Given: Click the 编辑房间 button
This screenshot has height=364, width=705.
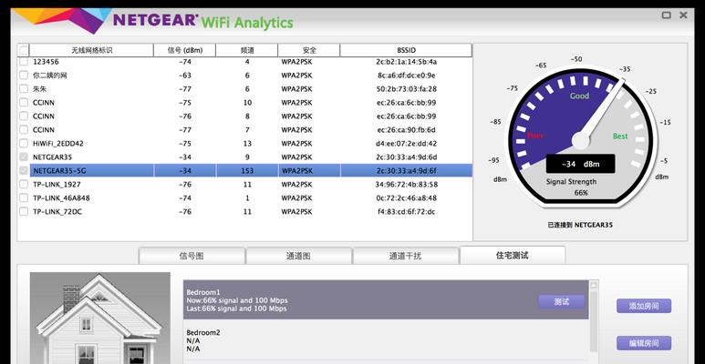Looking at the screenshot, I should click(x=644, y=343).
